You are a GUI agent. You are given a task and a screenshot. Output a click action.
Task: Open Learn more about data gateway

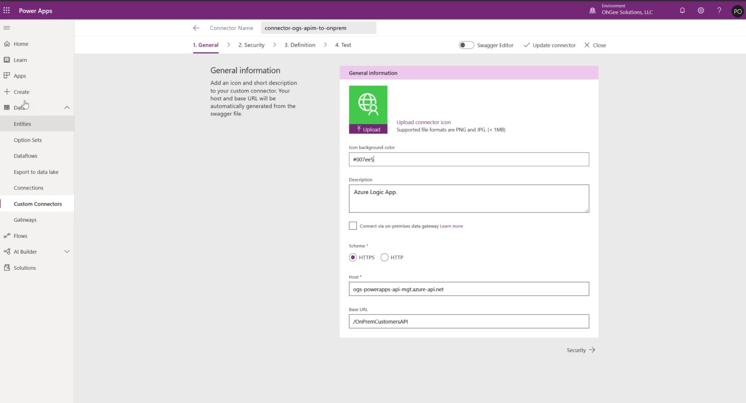(x=451, y=226)
